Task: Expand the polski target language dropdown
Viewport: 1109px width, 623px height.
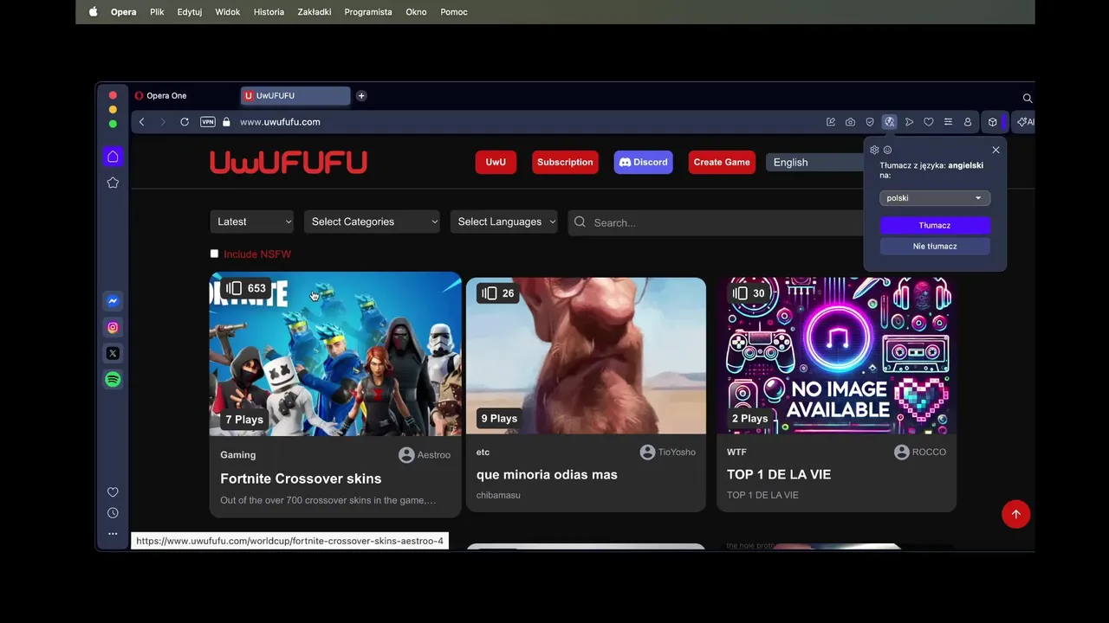Action: coord(935,198)
